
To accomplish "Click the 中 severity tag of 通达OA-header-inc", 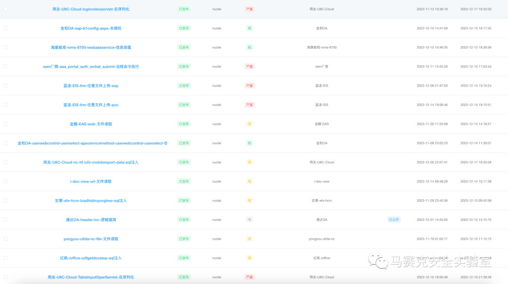I will (249, 220).
